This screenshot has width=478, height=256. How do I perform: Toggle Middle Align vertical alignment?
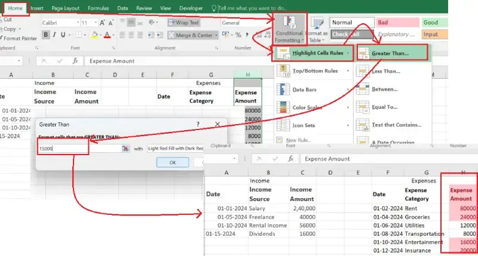coord(131,22)
